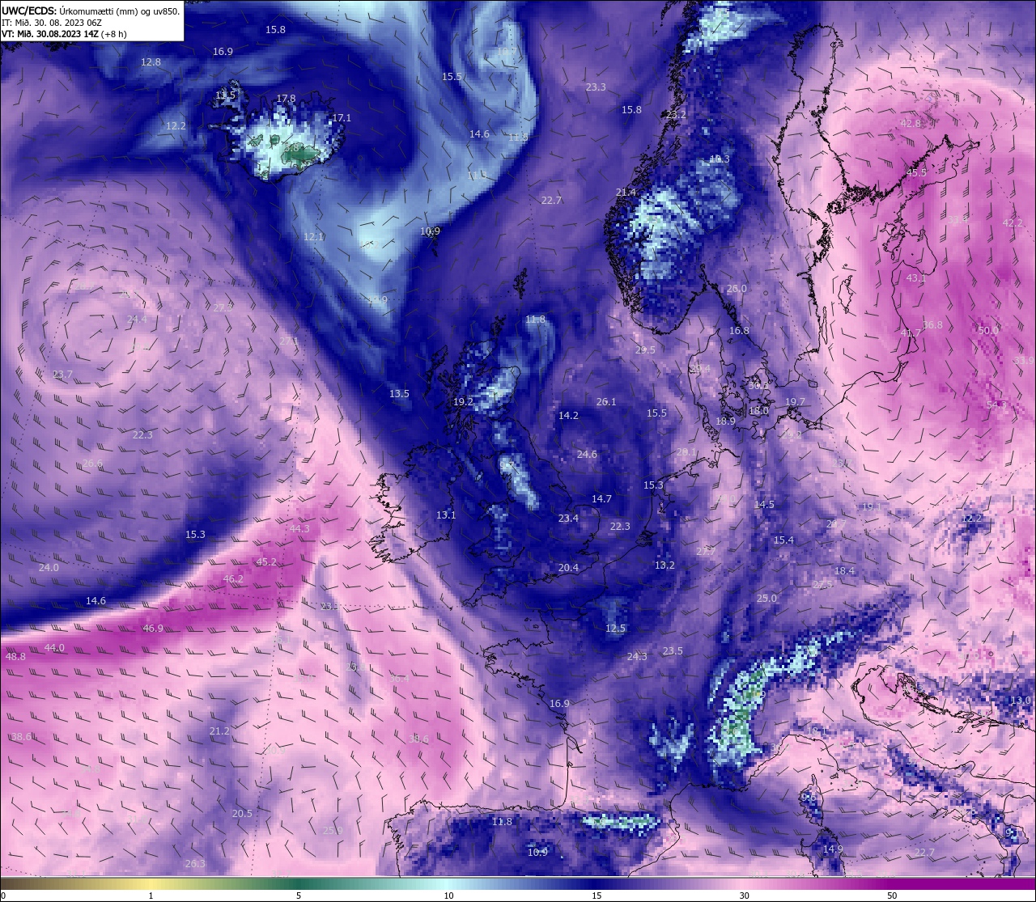Click the 19.7 value in the southern Baltic
The image size is (1036, 902).
(795, 402)
